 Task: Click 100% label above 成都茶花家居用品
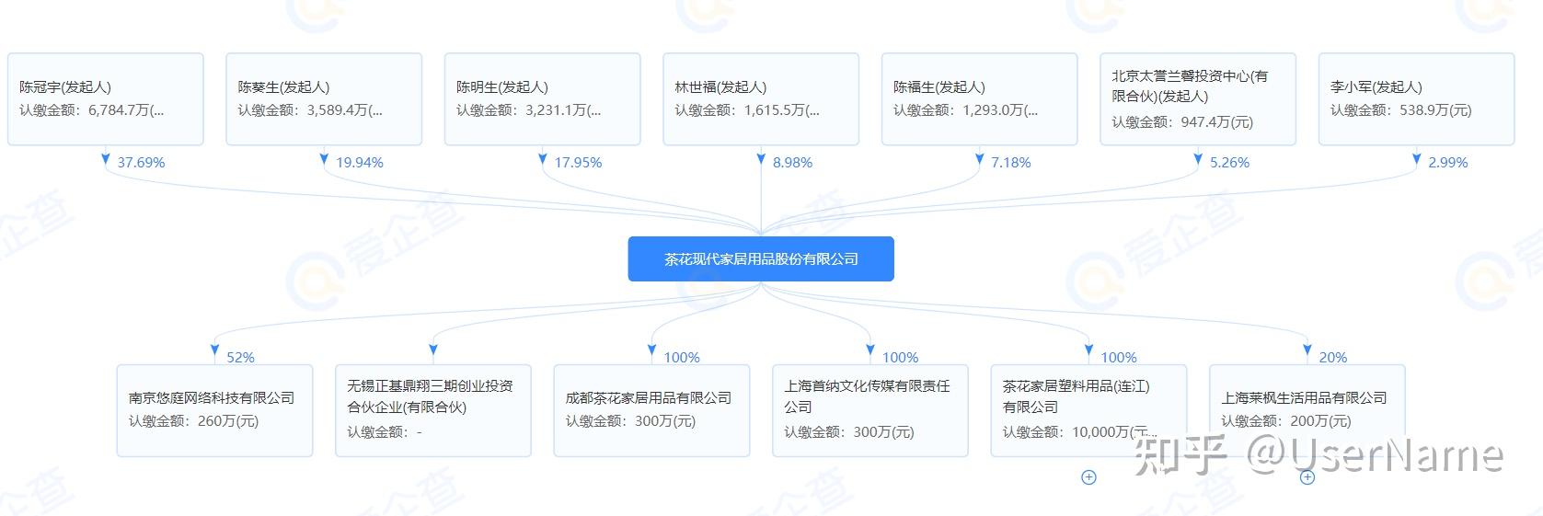[682, 358]
